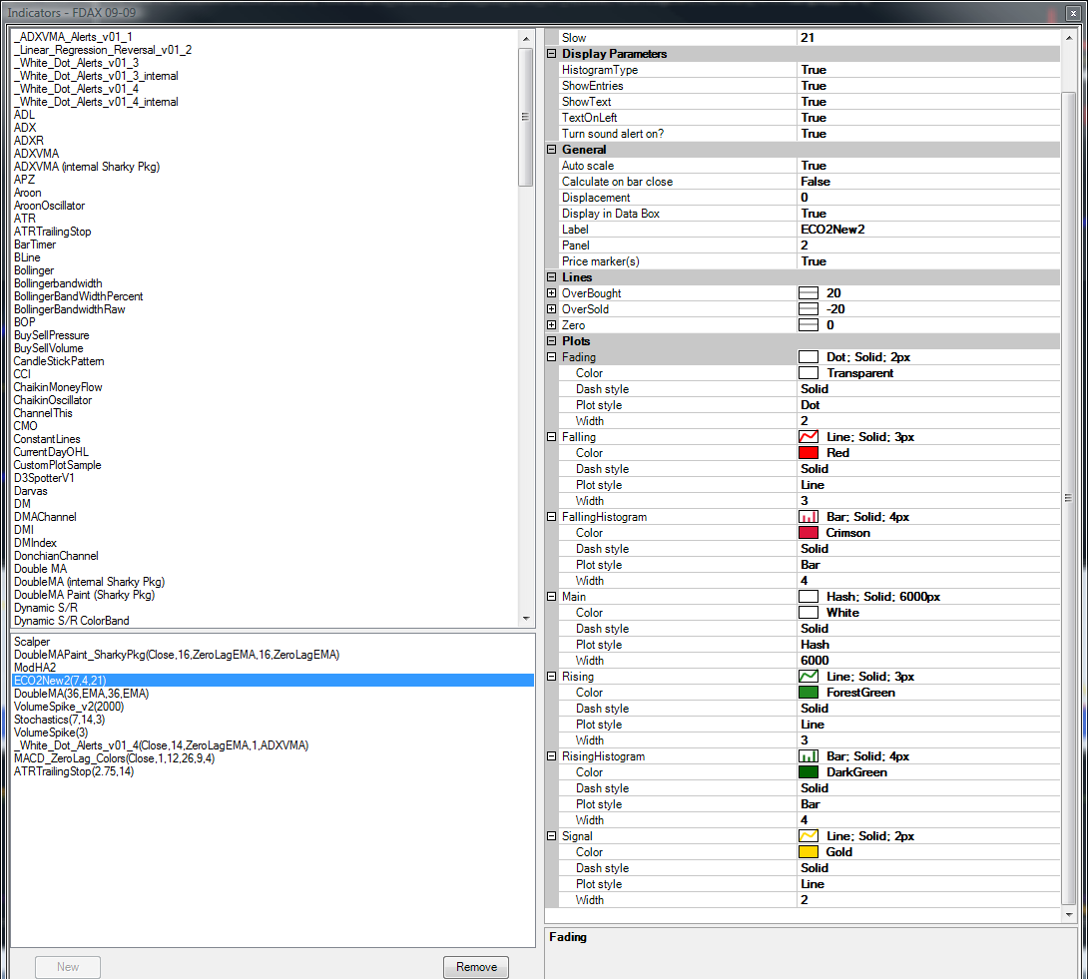Collapse the General section
1088x979 pixels.
[552, 149]
